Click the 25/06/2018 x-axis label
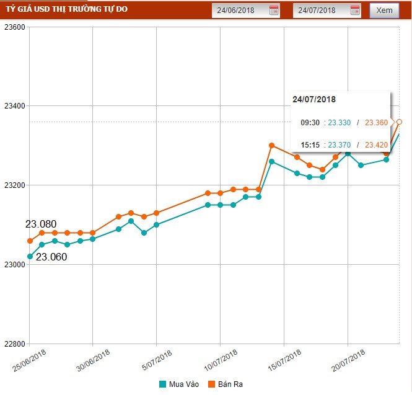The height and width of the screenshot is (395, 412). point(31,360)
